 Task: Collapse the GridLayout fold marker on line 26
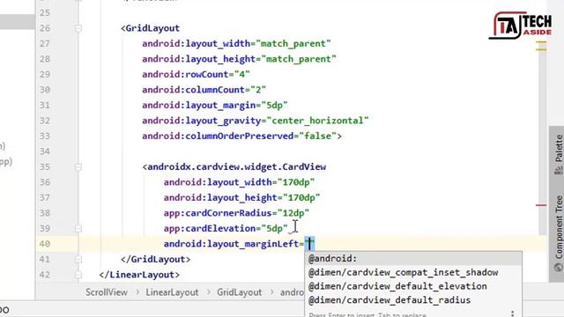[78, 28]
